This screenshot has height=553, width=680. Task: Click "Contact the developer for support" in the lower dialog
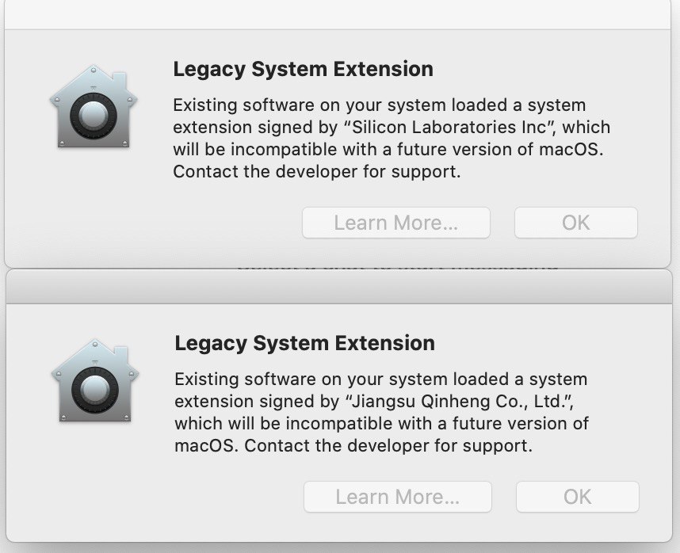pyautogui.click(x=388, y=445)
